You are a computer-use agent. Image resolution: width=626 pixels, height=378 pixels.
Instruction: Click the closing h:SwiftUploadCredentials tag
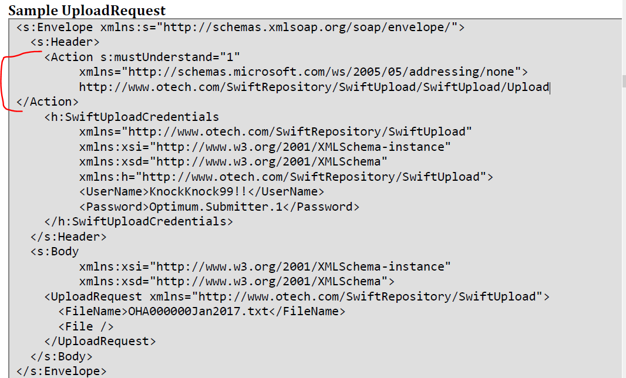[139, 221]
